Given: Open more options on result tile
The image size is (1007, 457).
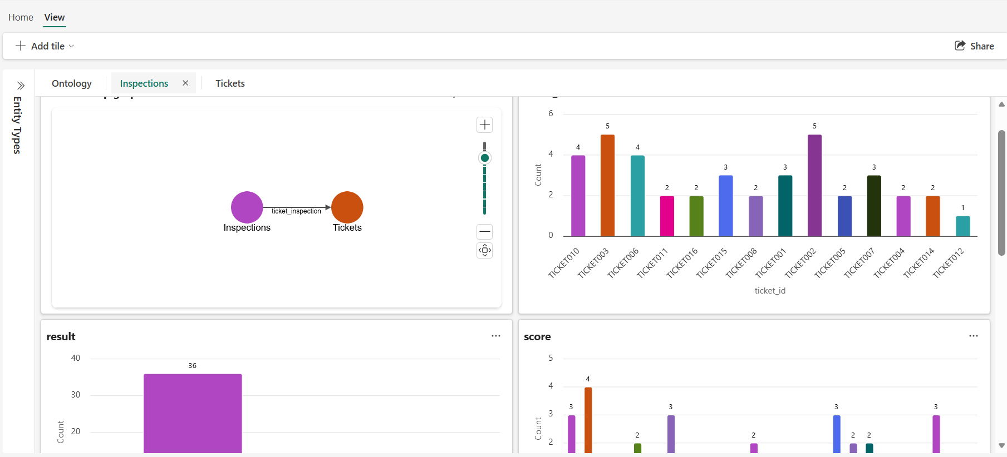Looking at the screenshot, I should click(x=496, y=336).
